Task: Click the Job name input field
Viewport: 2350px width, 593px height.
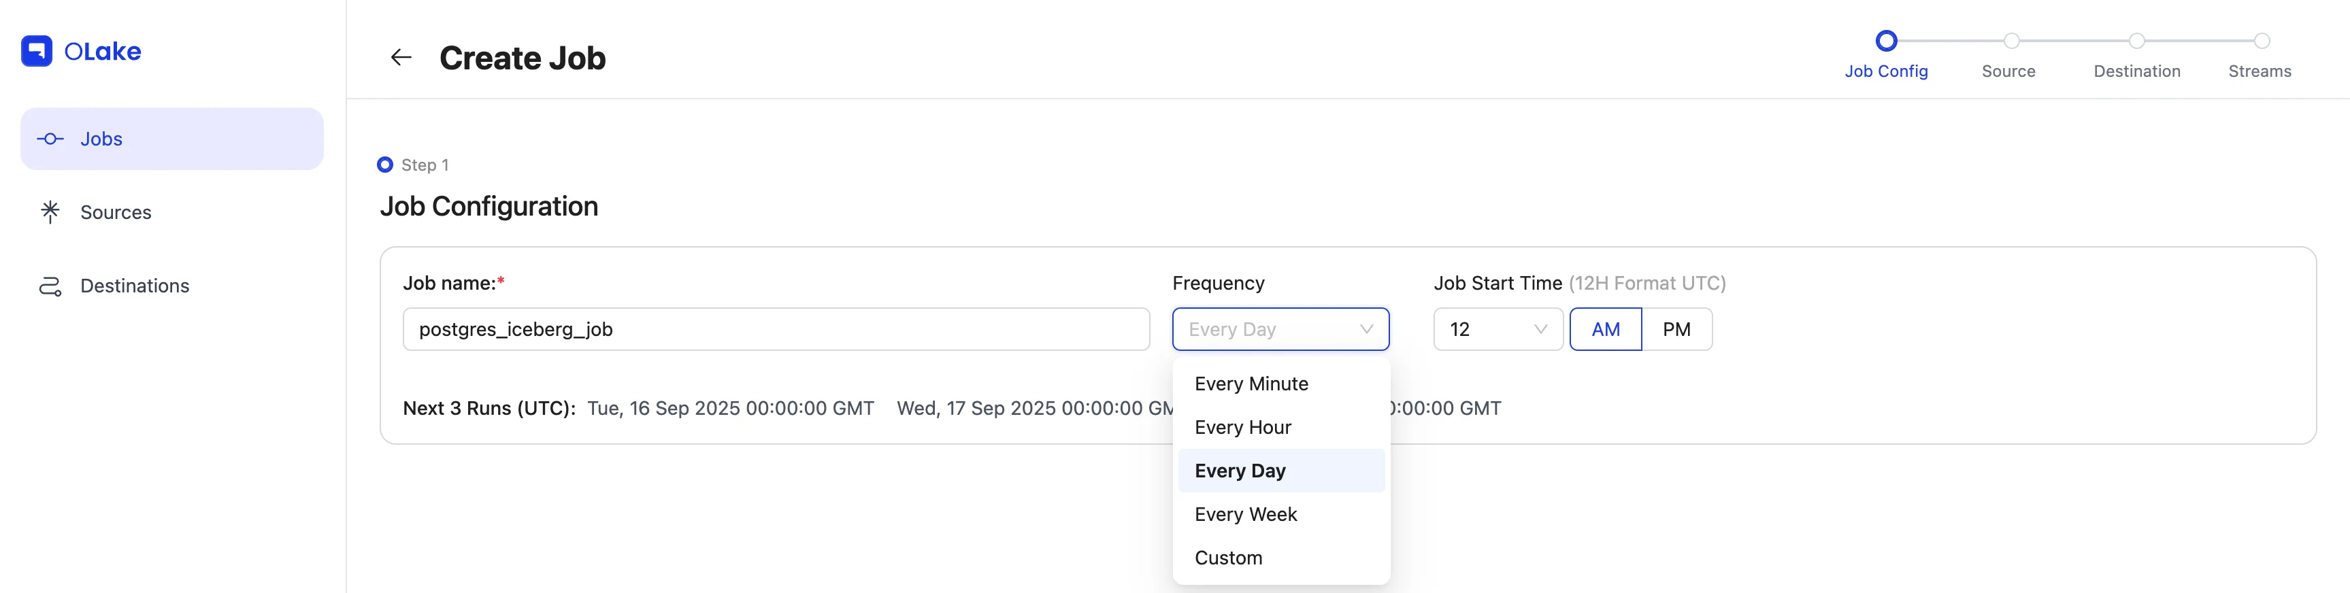Action: pyautogui.click(x=776, y=329)
